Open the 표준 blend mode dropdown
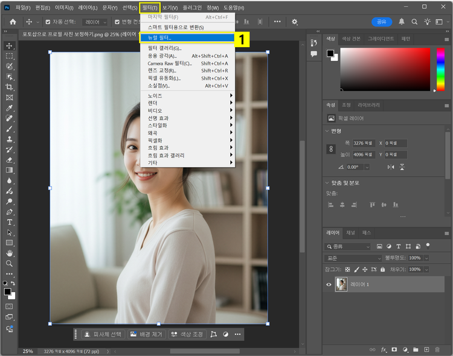The height and width of the screenshot is (356, 453). pyautogui.click(x=353, y=258)
